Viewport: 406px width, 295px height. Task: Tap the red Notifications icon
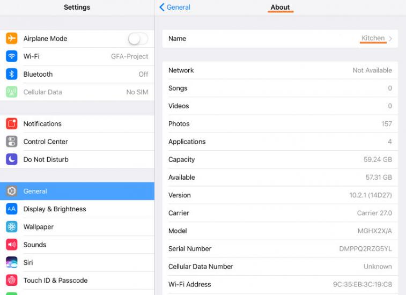(x=12, y=123)
